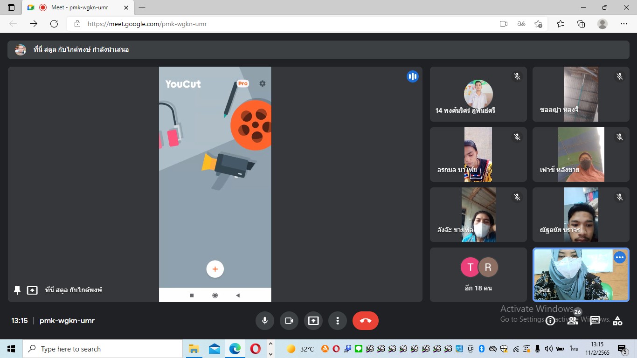Click the YouCut Pro badge
This screenshot has height=358, width=637.
click(x=242, y=83)
